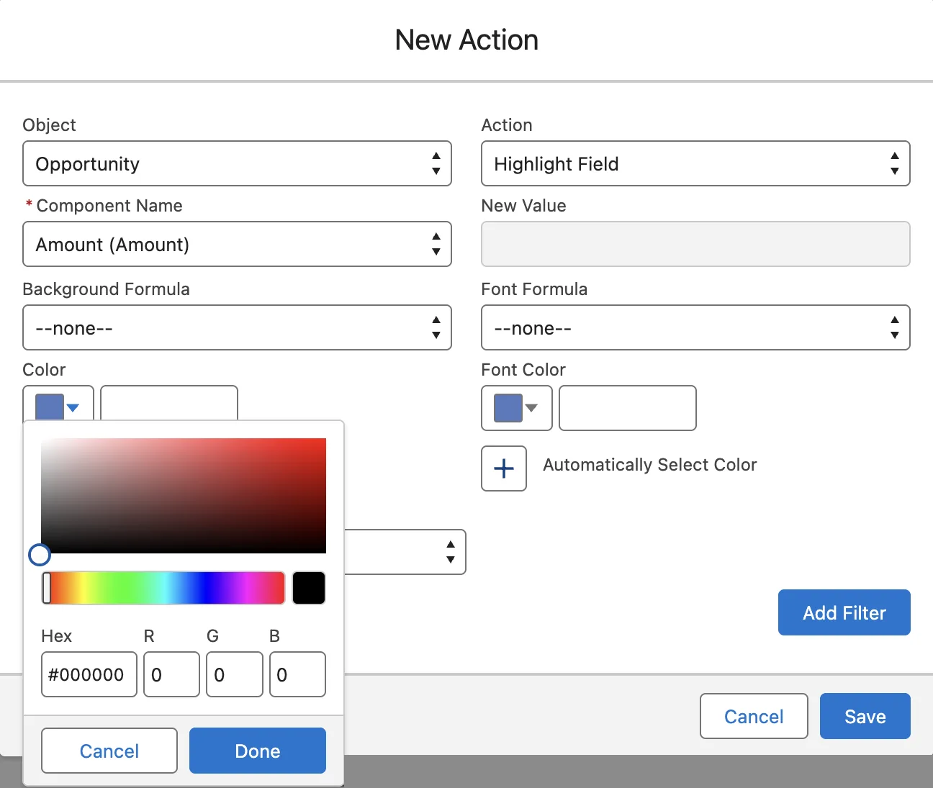The image size is (933, 788).
Task: Save the New Action
Action: [x=865, y=716]
